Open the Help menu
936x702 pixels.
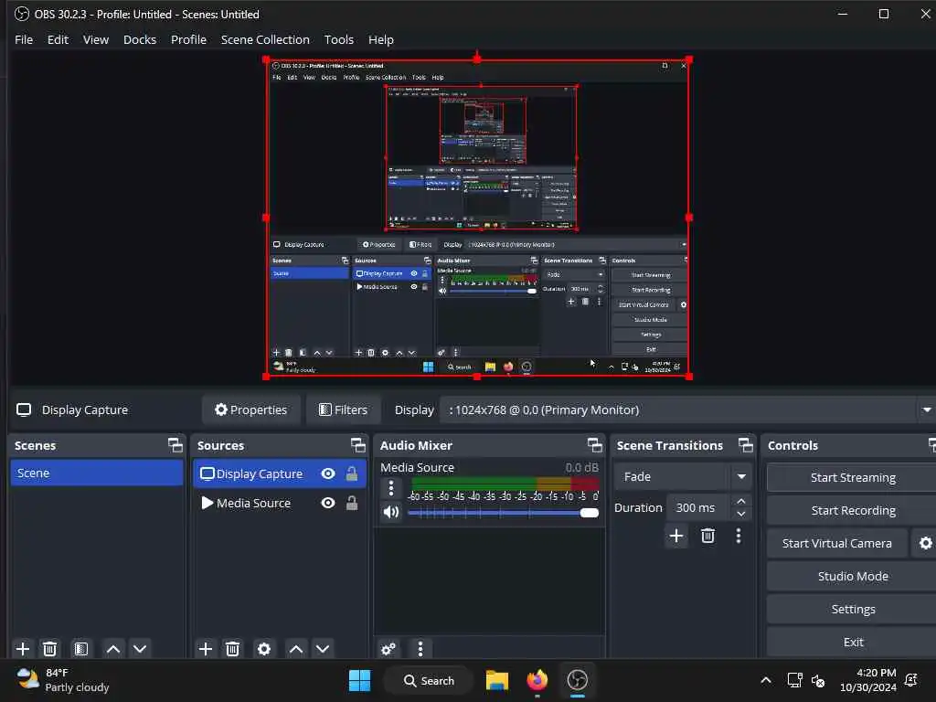pos(381,39)
